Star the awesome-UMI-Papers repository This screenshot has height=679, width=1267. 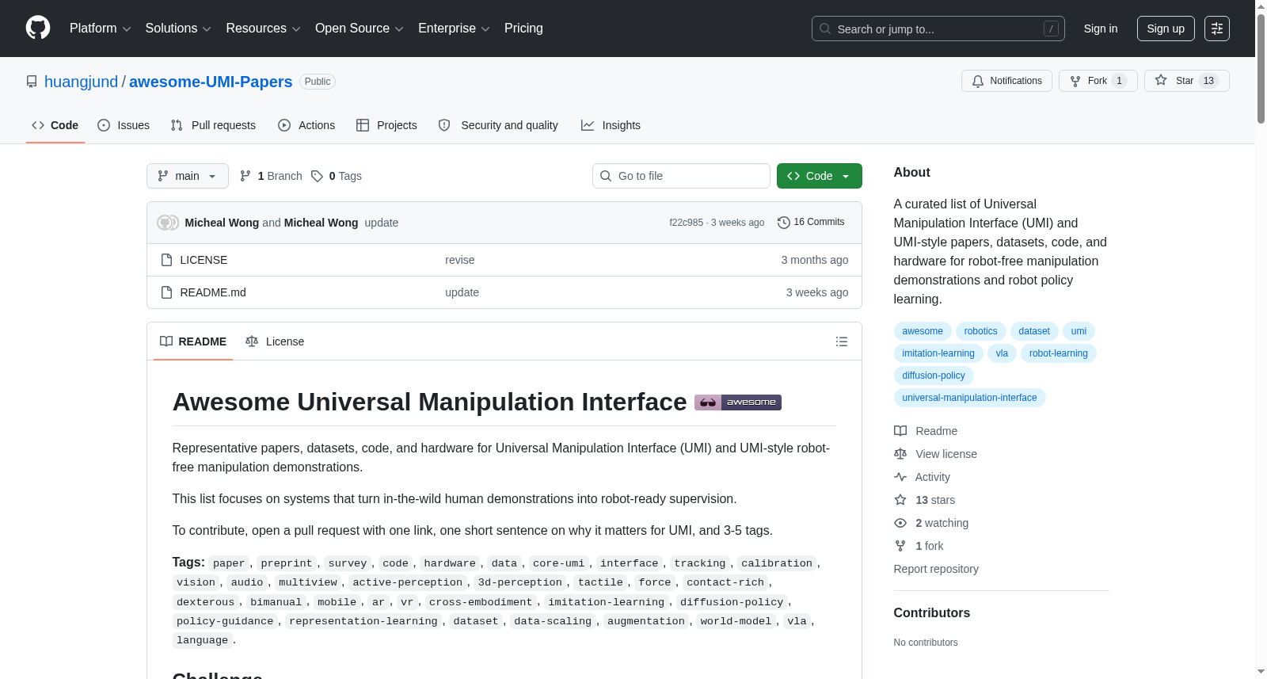click(x=1186, y=81)
